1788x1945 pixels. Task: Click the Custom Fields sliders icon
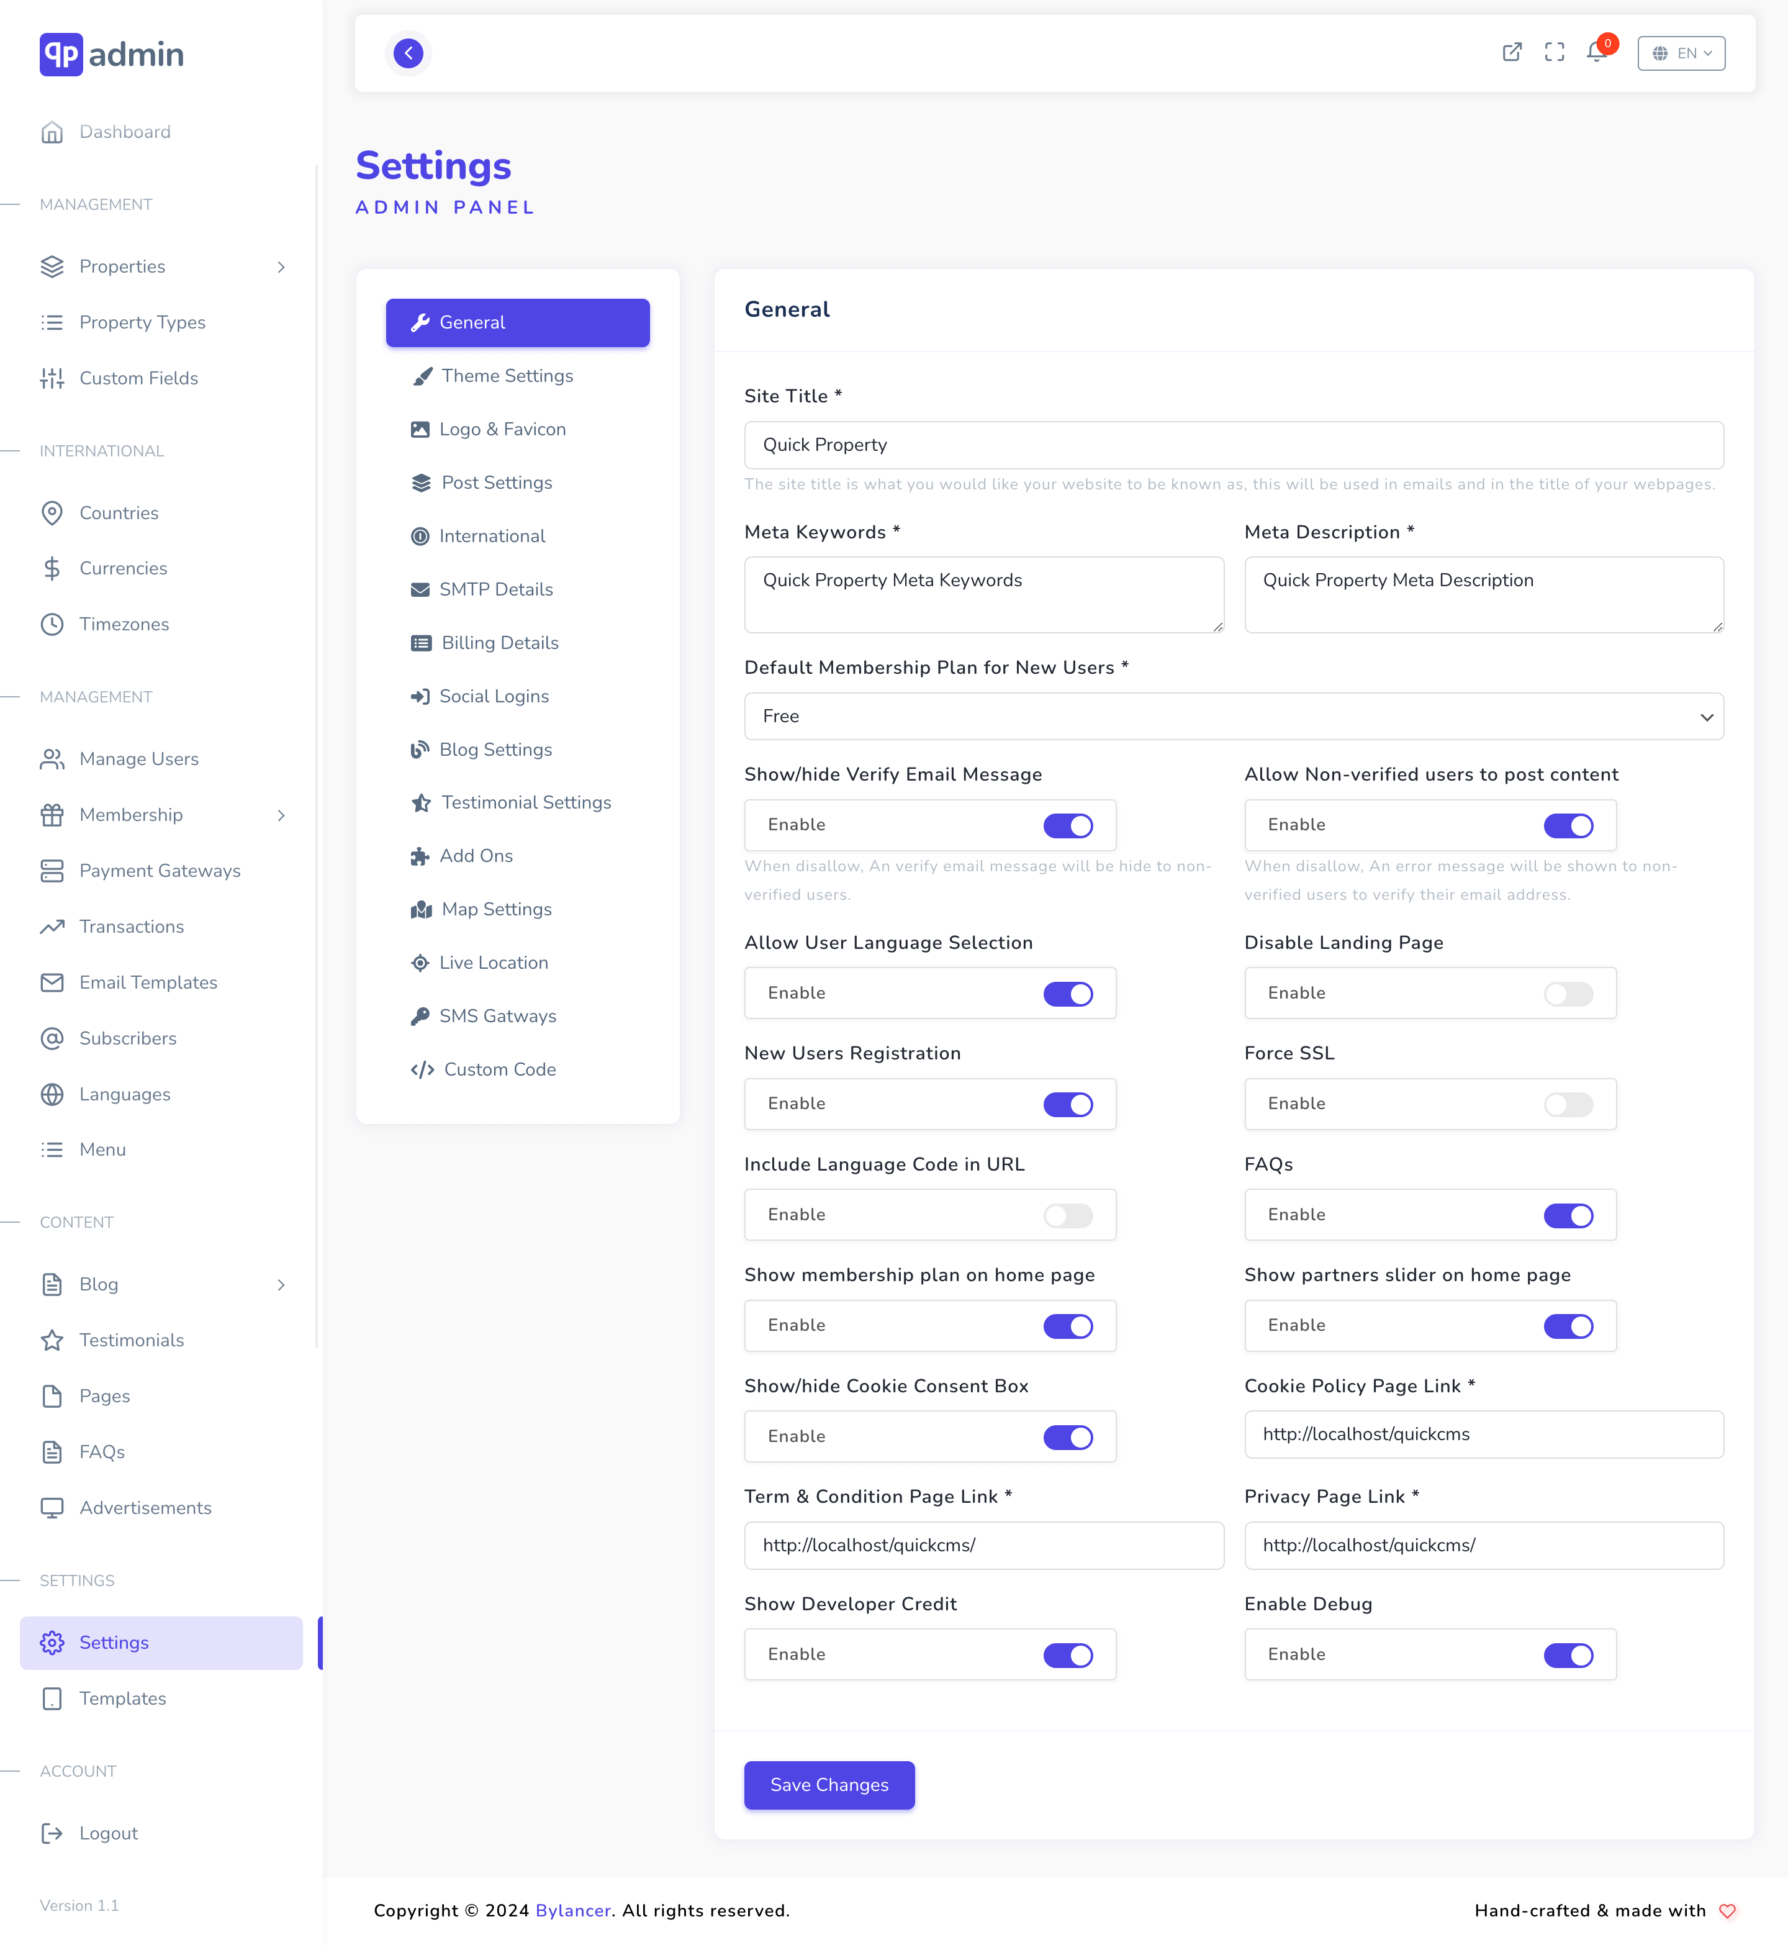coord(52,378)
